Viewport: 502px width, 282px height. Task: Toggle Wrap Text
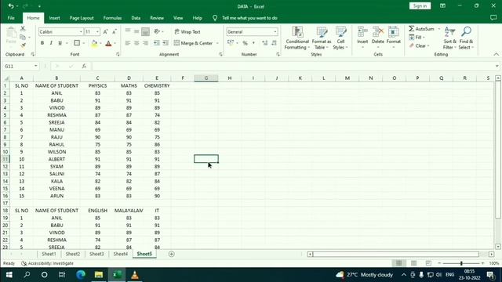coord(187,31)
